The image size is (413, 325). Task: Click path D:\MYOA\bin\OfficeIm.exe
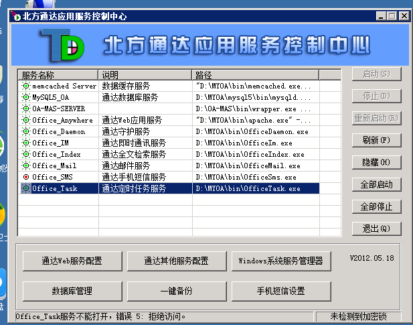244,143
